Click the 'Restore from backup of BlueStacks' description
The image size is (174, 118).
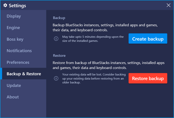(108, 65)
